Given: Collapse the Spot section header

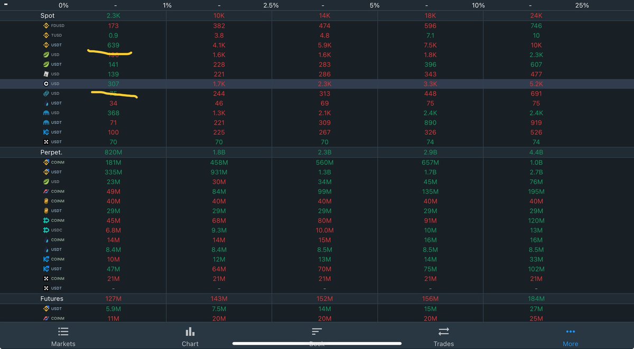Looking at the screenshot, I should pyautogui.click(x=48, y=15).
